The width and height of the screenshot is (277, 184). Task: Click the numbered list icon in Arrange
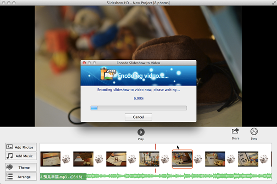[10, 177]
